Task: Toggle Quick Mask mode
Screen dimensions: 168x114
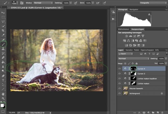Action: [3, 111]
